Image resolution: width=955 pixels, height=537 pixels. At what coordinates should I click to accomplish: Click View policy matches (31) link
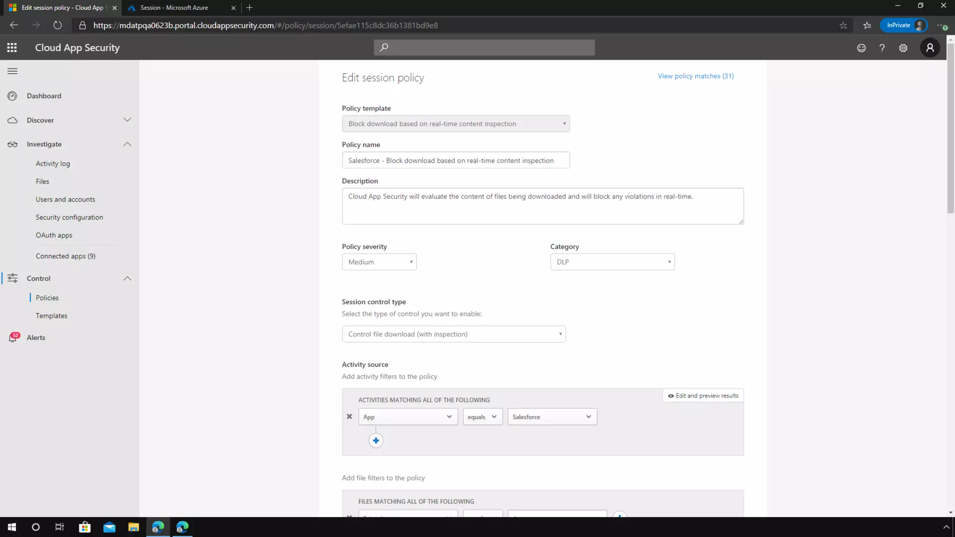click(696, 76)
